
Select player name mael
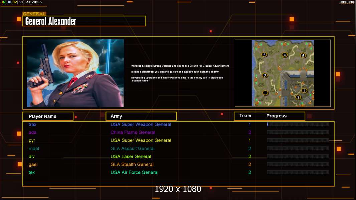(x=34, y=148)
